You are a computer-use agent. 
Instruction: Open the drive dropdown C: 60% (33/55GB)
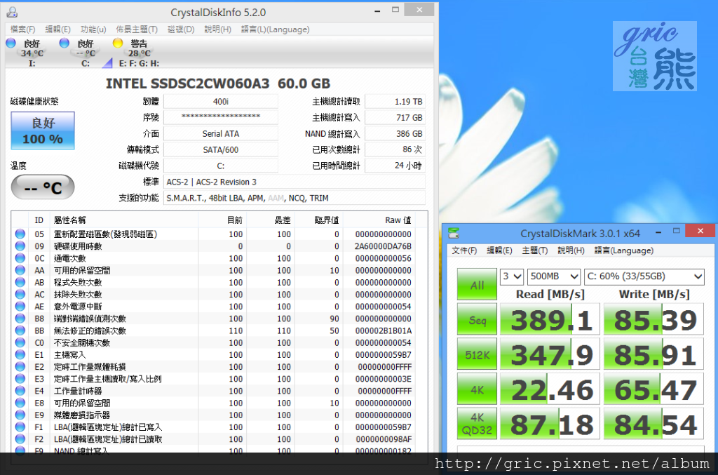point(644,276)
